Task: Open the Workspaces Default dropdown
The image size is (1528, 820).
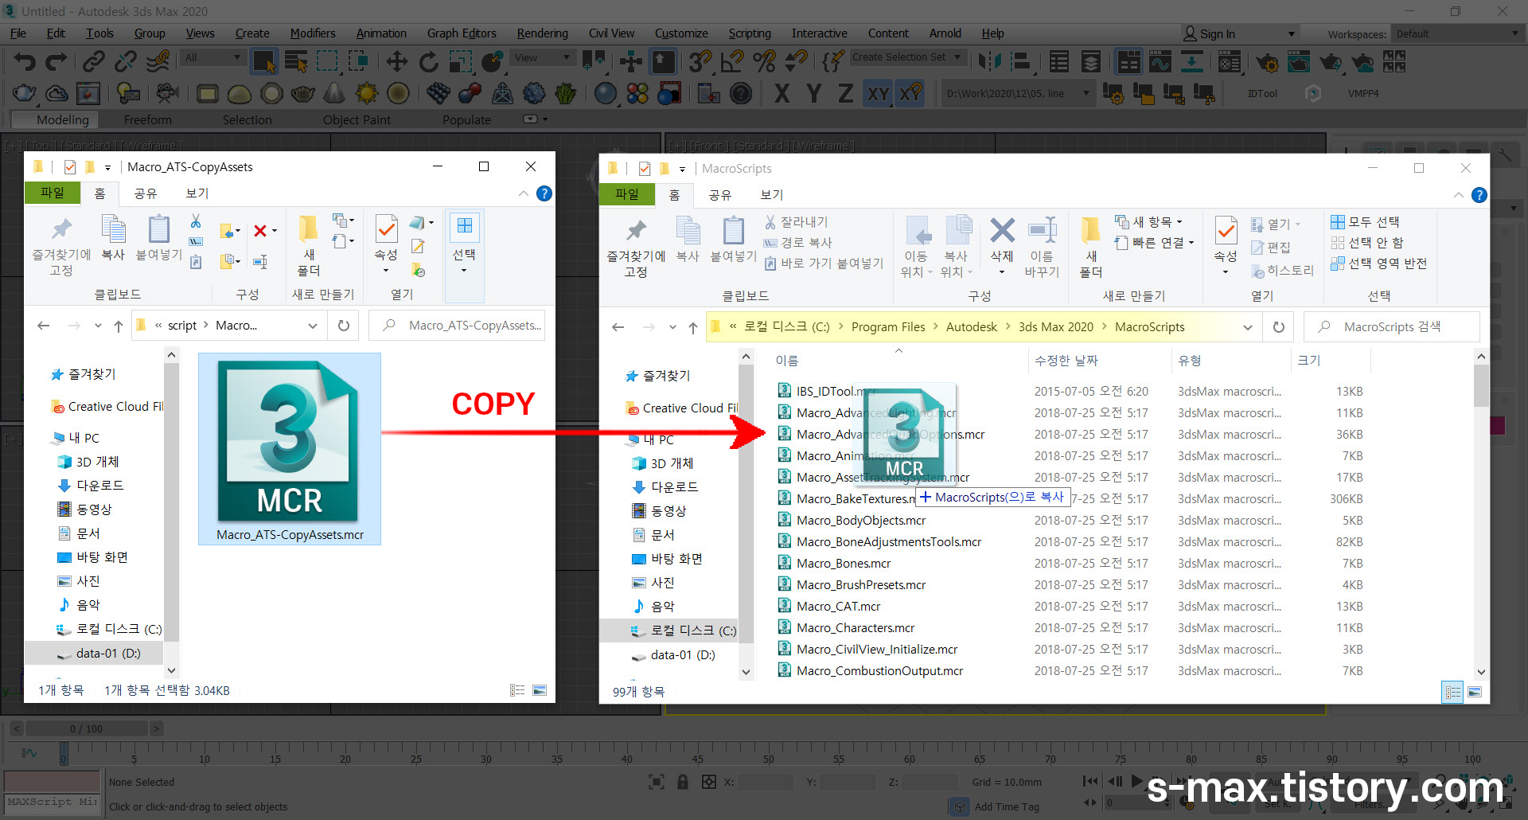Action: click(x=1456, y=33)
